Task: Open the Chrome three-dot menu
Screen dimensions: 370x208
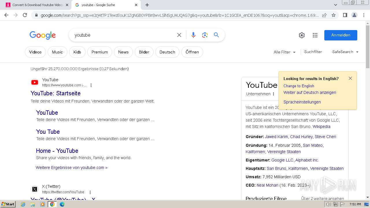Action: (x=364, y=15)
